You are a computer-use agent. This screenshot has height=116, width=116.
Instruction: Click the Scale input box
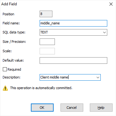(47, 51)
